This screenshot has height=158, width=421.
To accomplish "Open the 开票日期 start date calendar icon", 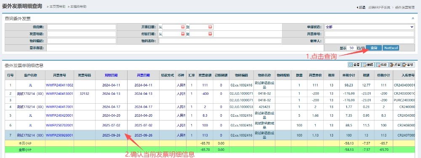I will [x=183, y=27].
